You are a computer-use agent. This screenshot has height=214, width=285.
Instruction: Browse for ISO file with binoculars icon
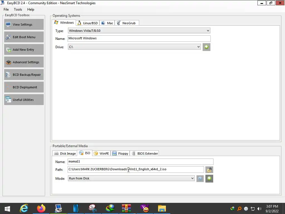(209, 170)
